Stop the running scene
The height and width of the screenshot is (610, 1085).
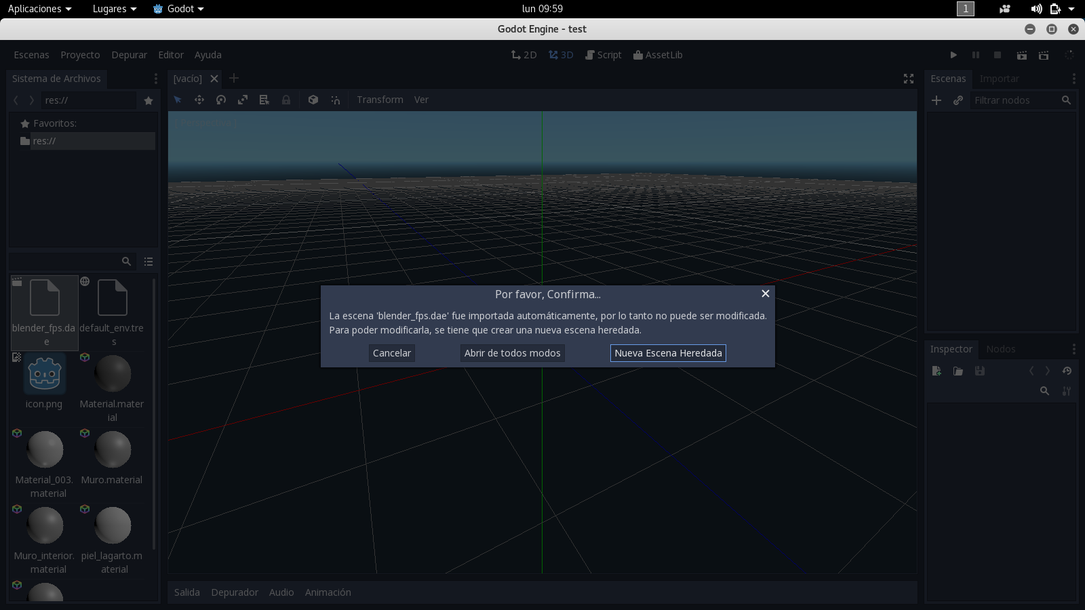pyautogui.click(x=998, y=55)
